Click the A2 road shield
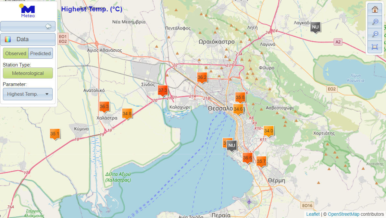This screenshot has width=386, height=218. (x=338, y=42)
